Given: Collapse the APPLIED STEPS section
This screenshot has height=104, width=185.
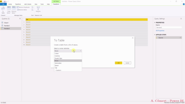Looking at the screenshot, I should pyautogui.click(x=155, y=35).
